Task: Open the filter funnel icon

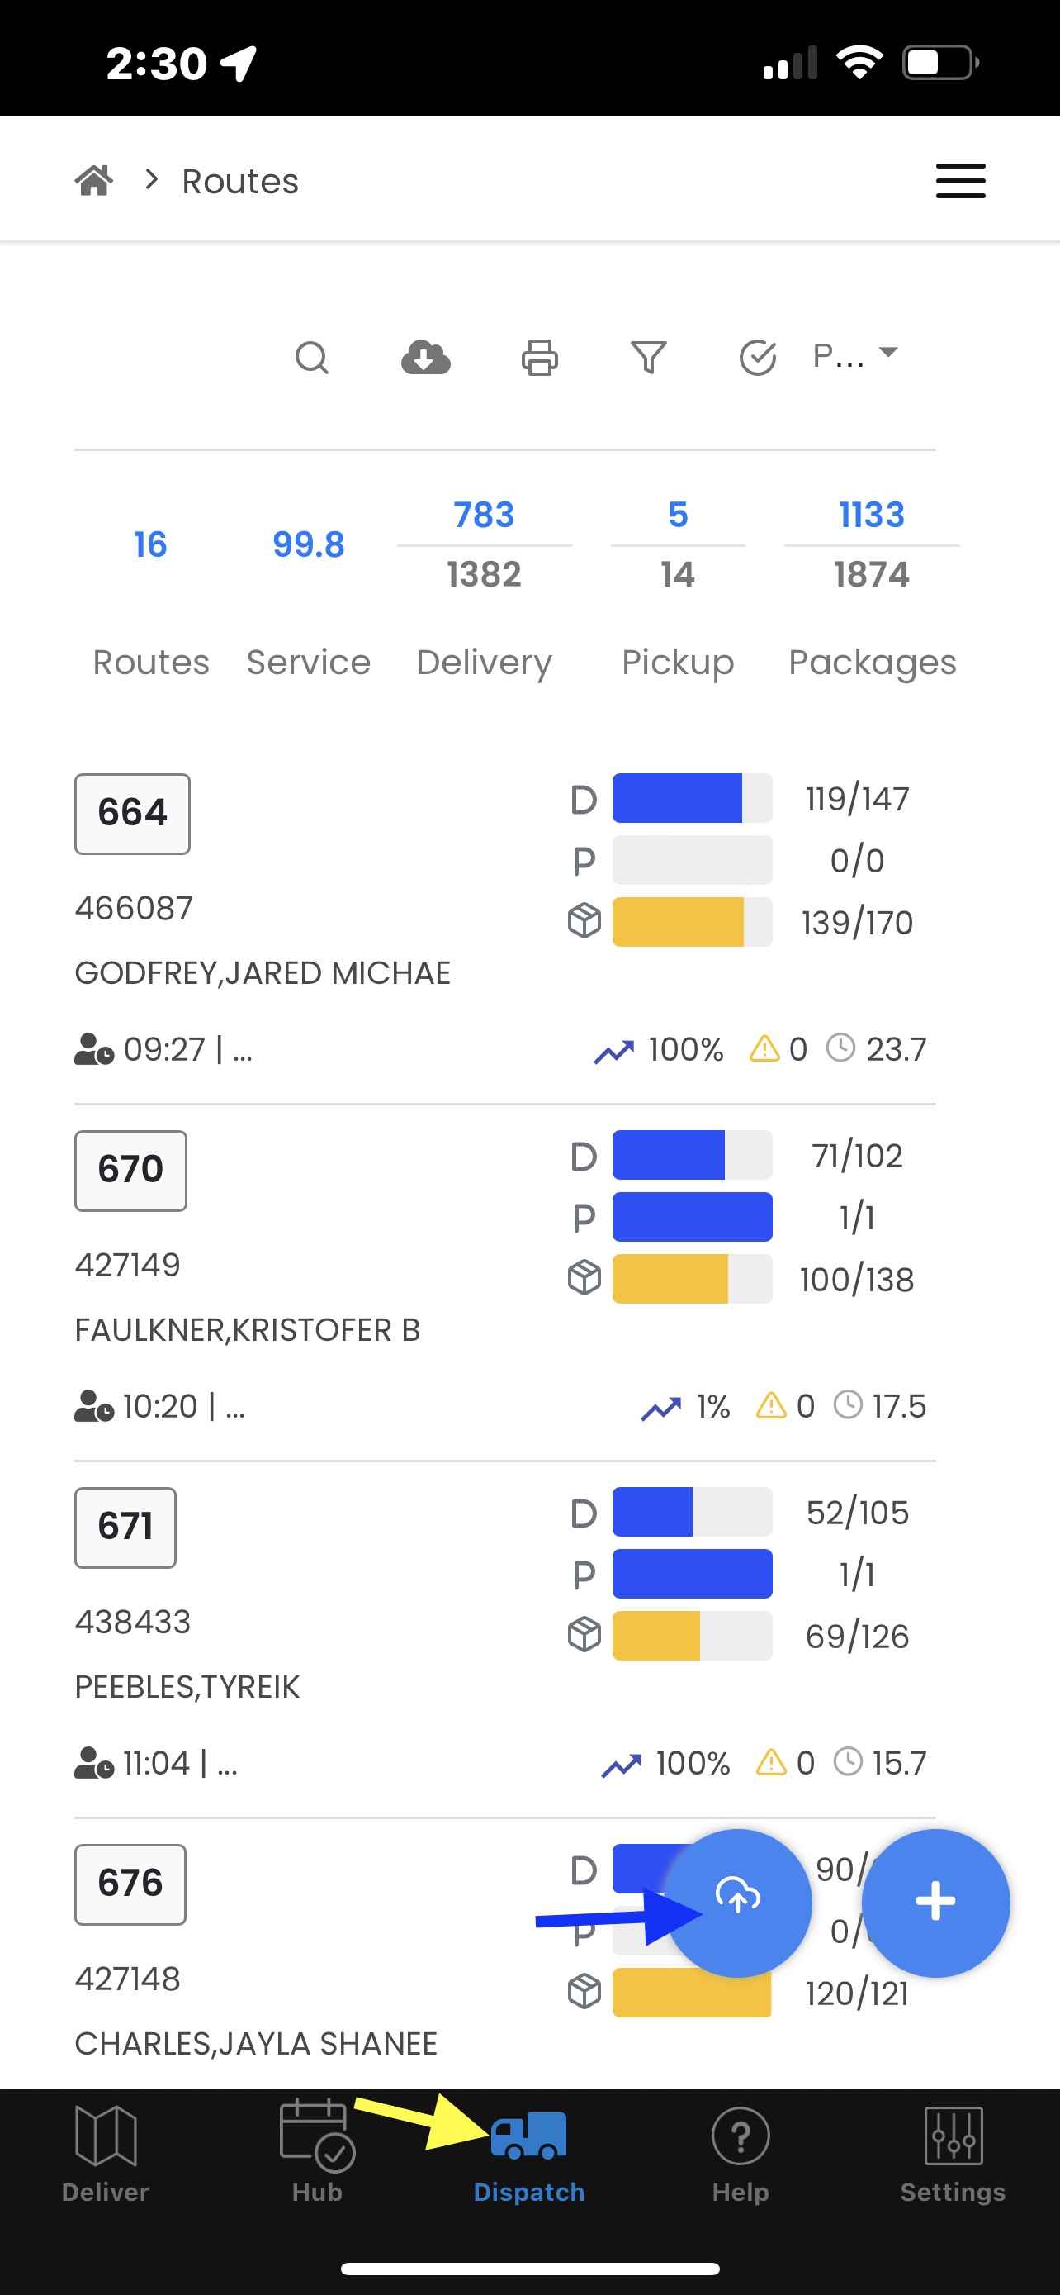Action: click(x=648, y=357)
